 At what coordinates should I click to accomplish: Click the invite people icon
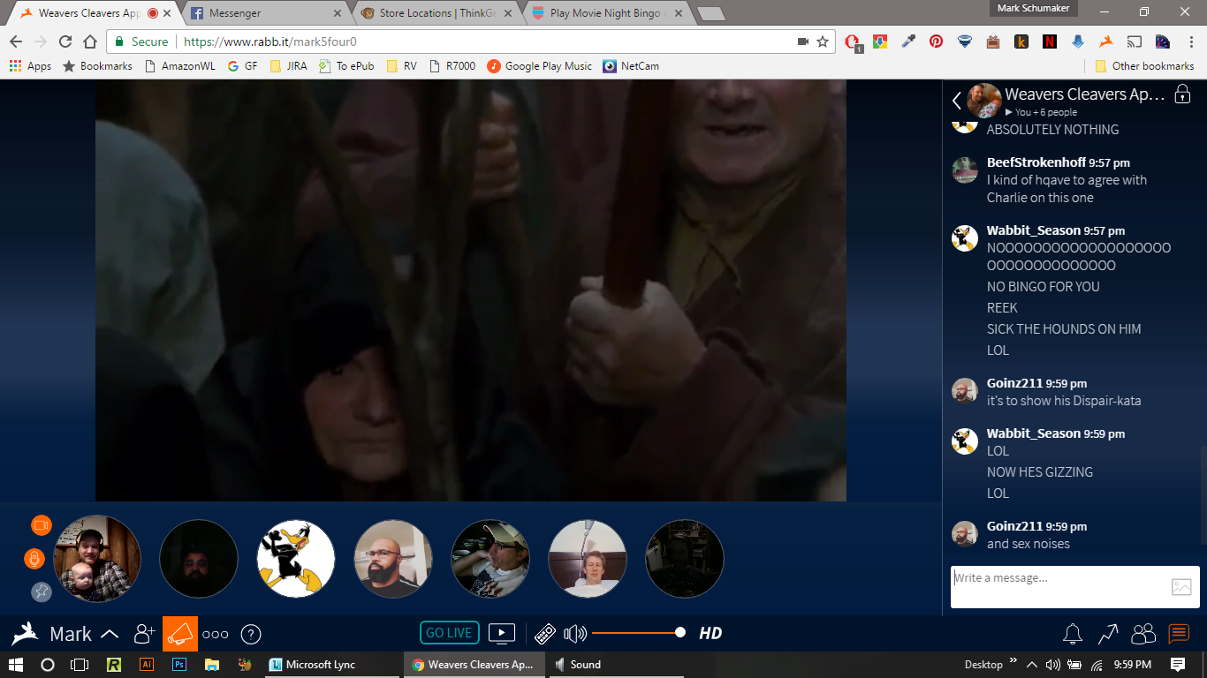144,634
